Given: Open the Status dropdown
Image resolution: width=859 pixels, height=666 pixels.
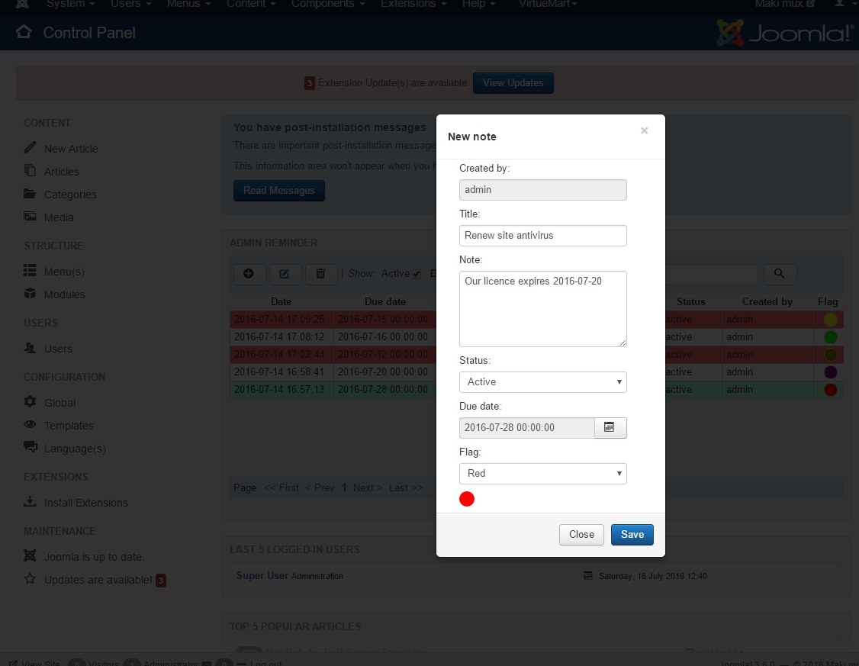Looking at the screenshot, I should point(542,382).
